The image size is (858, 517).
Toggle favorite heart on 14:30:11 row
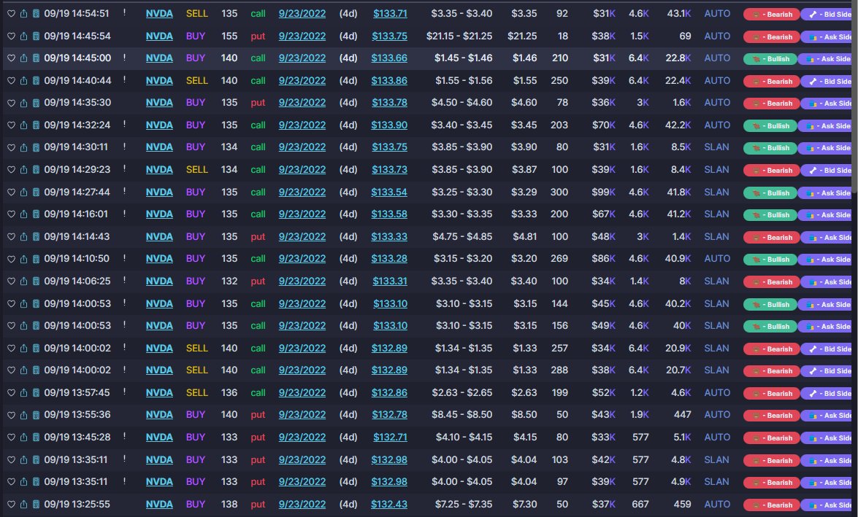coord(11,147)
